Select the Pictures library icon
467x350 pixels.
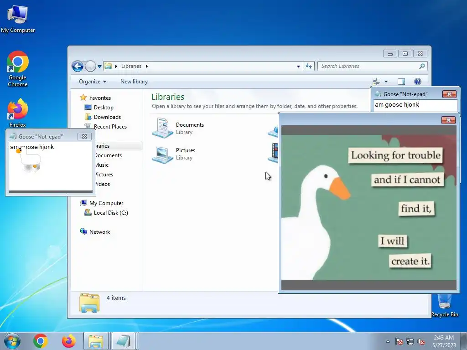tap(162, 154)
